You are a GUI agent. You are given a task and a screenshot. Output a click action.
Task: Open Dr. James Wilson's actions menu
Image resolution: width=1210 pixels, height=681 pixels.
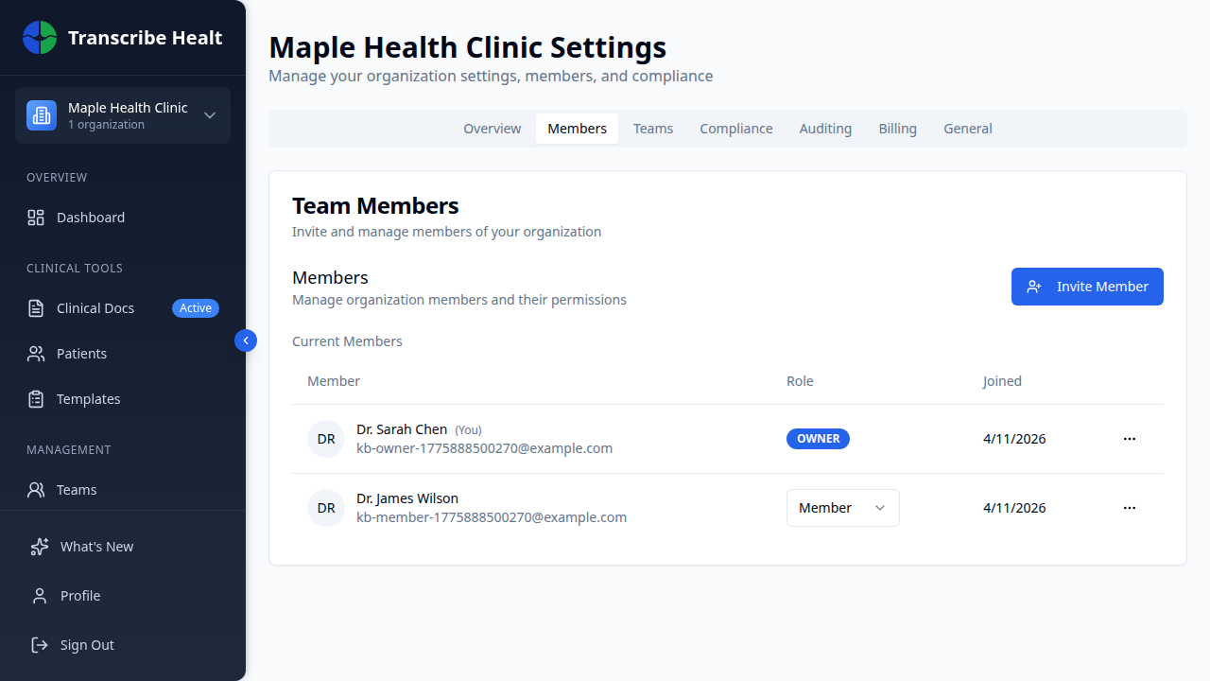pyautogui.click(x=1130, y=508)
